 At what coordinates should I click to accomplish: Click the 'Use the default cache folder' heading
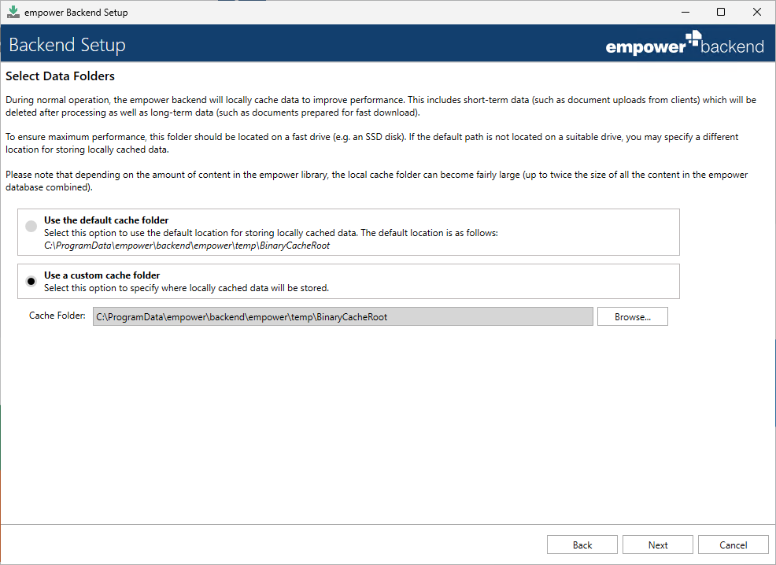(x=106, y=220)
